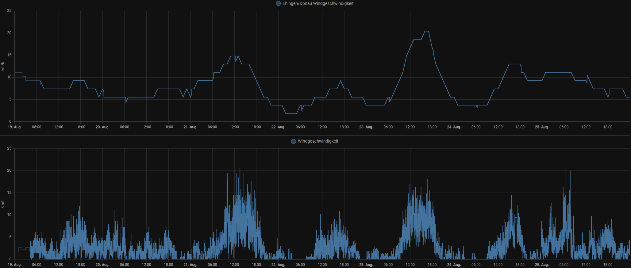Click the 24. Aug. label on top chart
This screenshot has width=631, height=268.
tap(454, 127)
